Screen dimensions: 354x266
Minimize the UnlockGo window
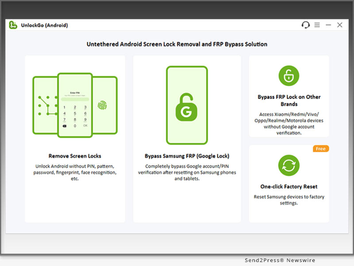(328, 25)
